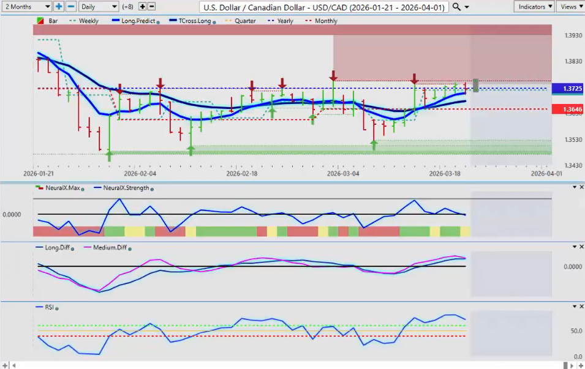The image size is (585, 369).
Task: Click the magnifier symbol search icon
Action: coord(457,7)
